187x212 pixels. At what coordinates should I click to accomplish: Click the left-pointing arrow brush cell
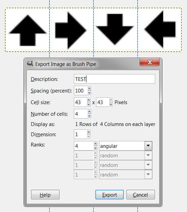160,30
